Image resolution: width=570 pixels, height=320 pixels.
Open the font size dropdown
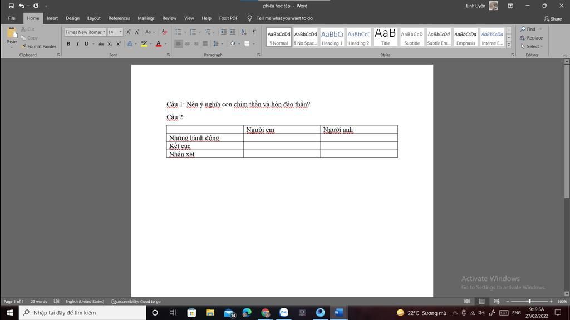(121, 32)
